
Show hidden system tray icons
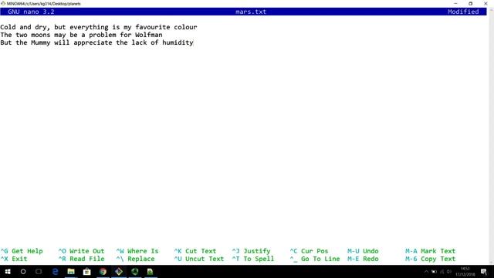point(426,272)
